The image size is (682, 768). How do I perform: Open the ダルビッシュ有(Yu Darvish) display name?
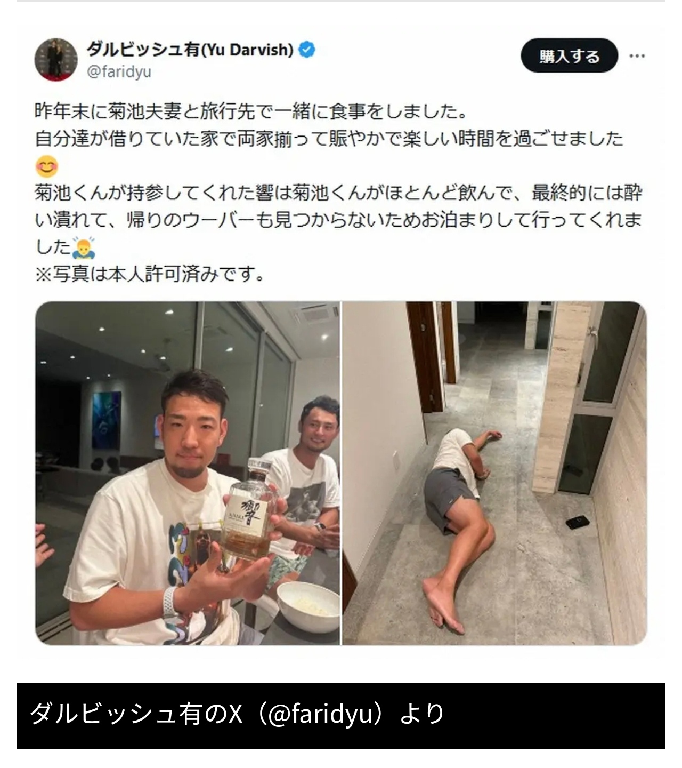click(x=190, y=50)
